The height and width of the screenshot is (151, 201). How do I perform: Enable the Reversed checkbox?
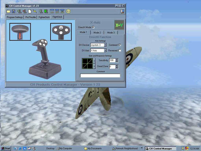click(x=120, y=50)
